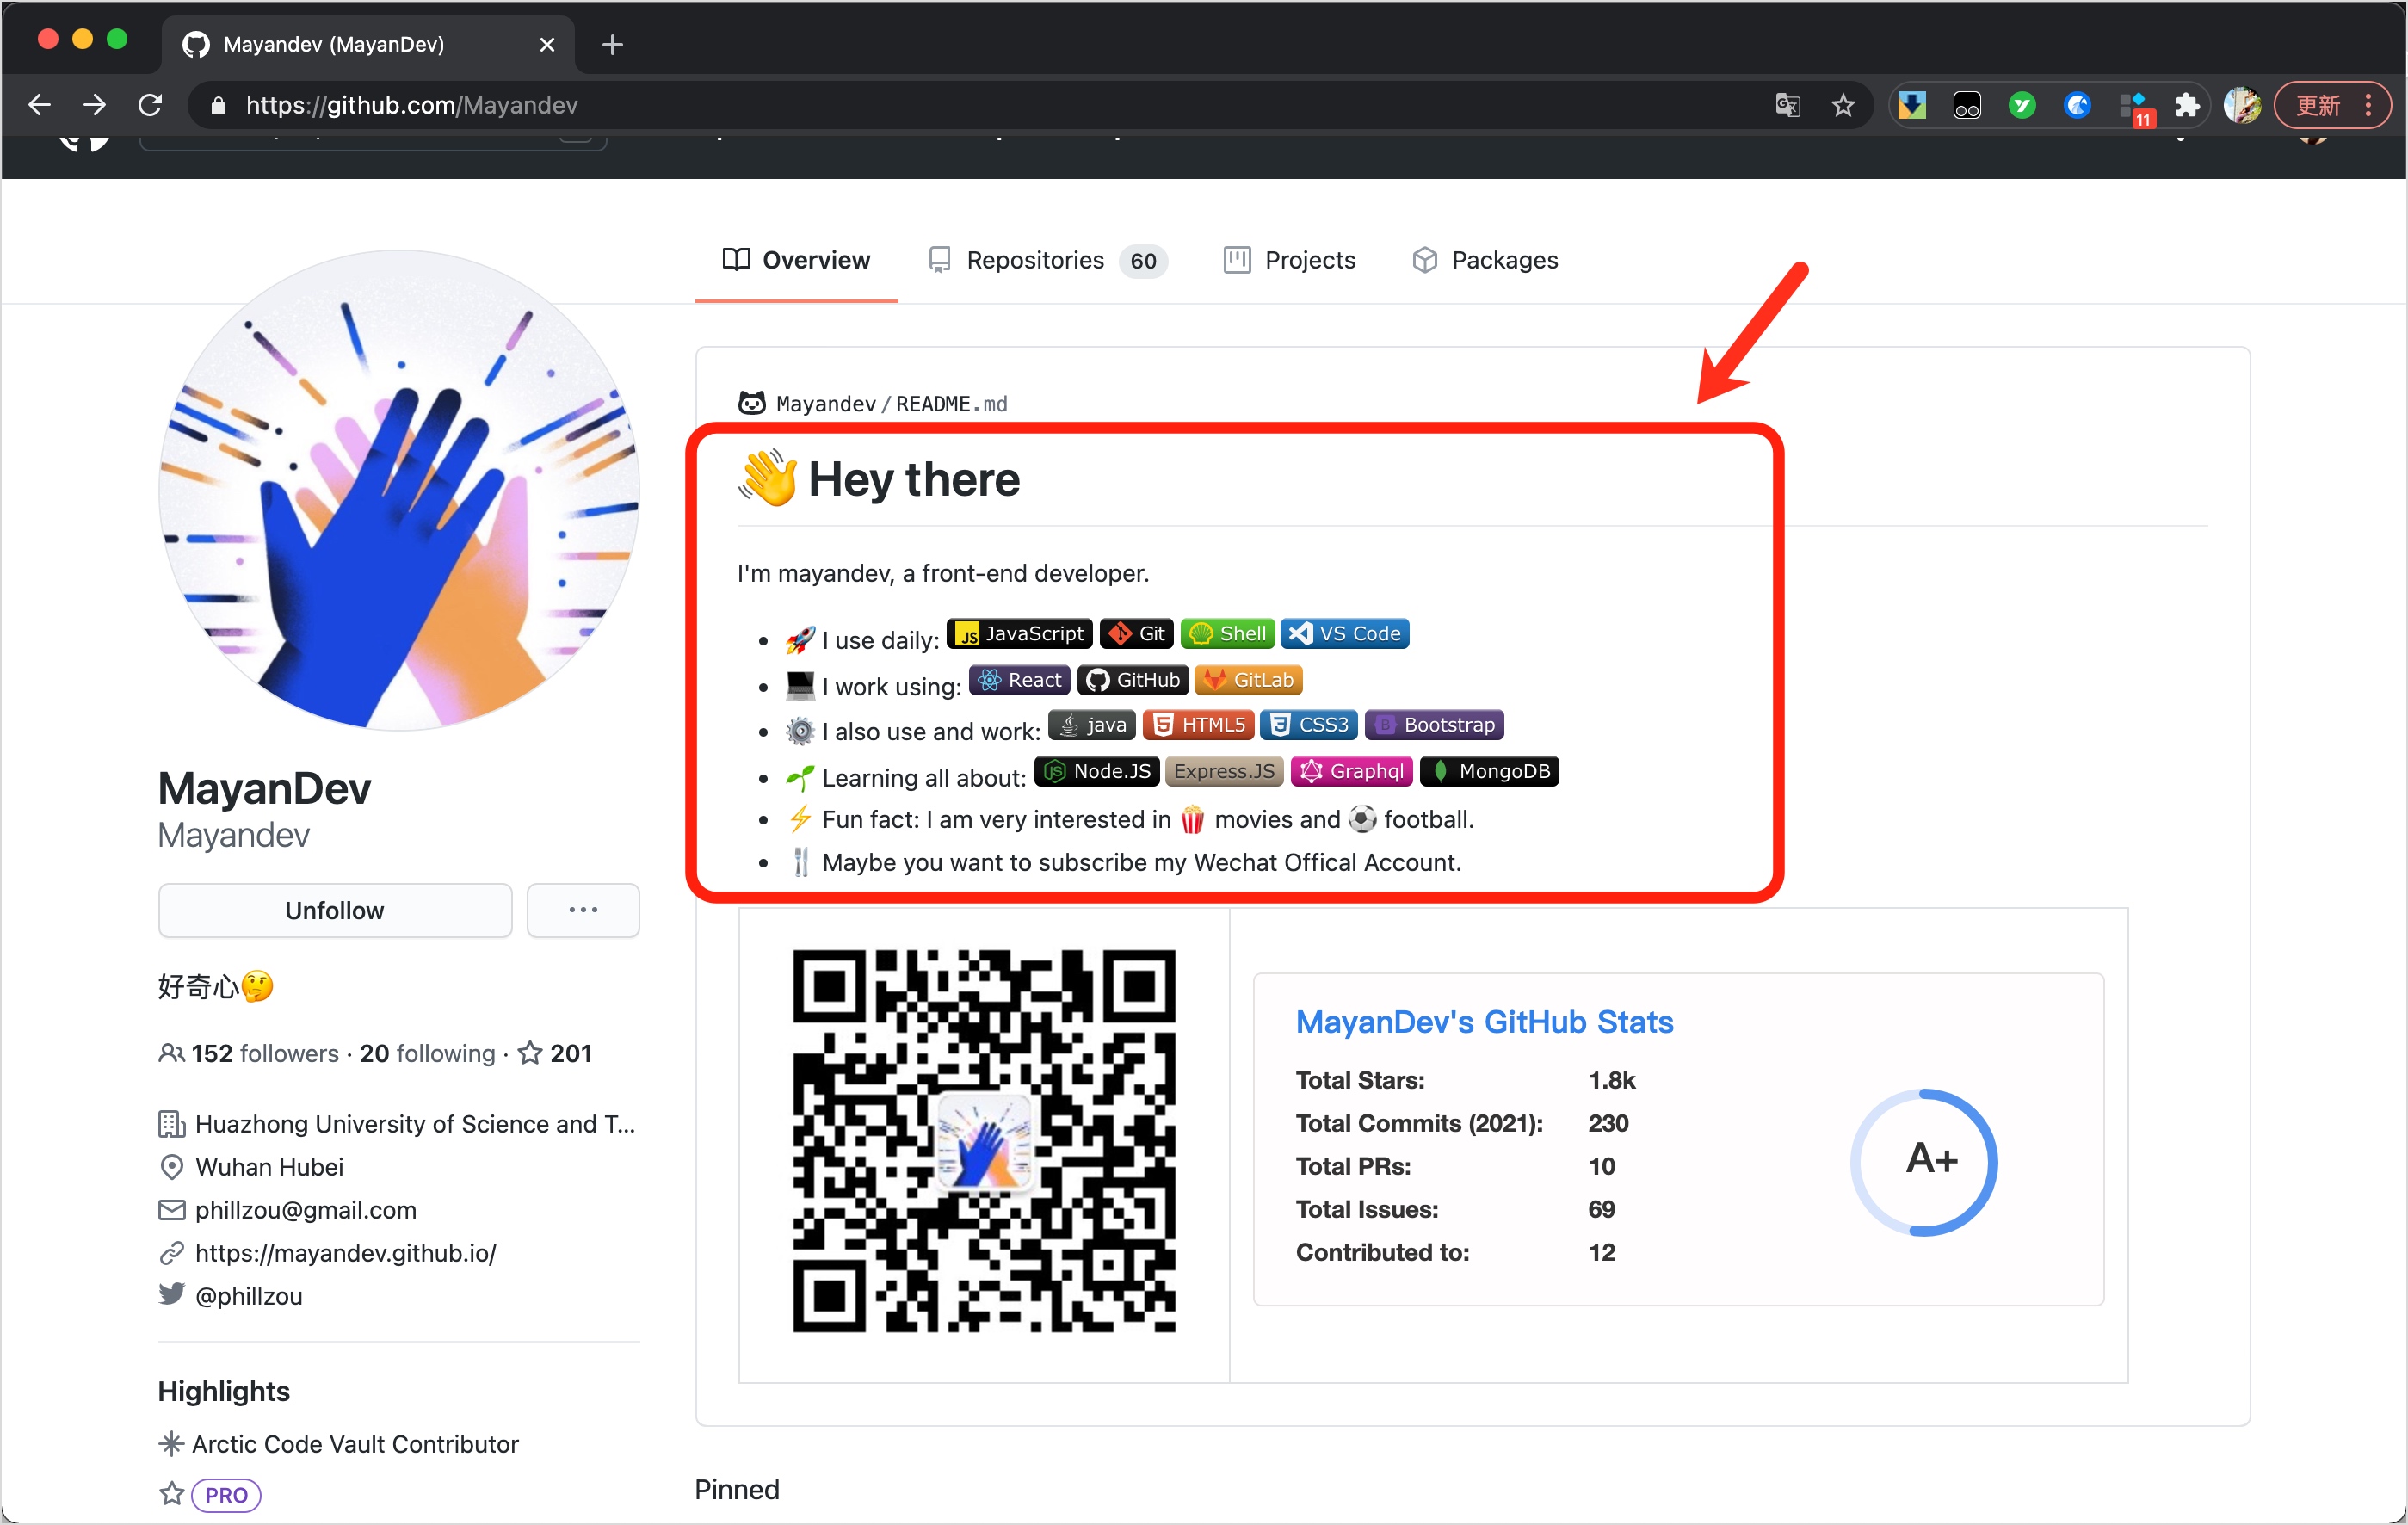Click the @phillzou Twitter link
The width and height of the screenshot is (2408, 1525).
(x=249, y=1296)
